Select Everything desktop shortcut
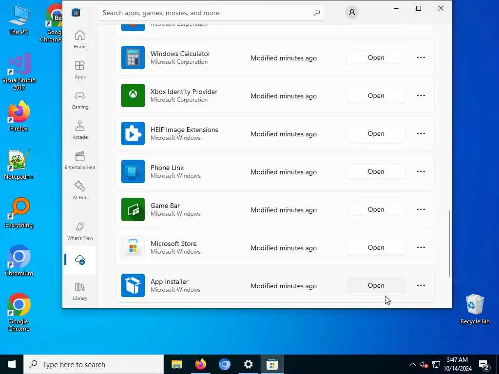 pos(19,213)
